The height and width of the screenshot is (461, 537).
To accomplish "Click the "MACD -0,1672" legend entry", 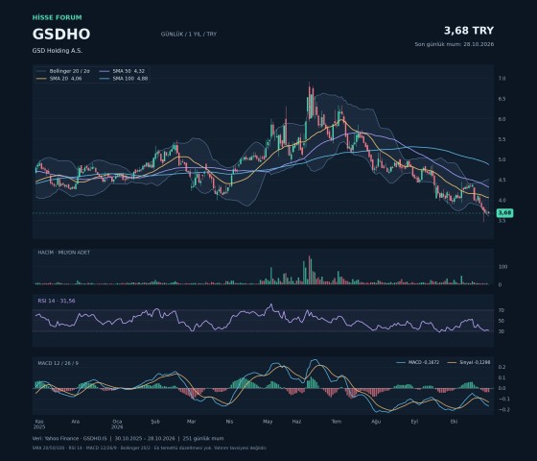I will click(418, 362).
